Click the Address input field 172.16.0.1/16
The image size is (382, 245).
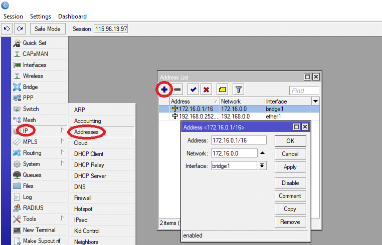[x=239, y=140]
